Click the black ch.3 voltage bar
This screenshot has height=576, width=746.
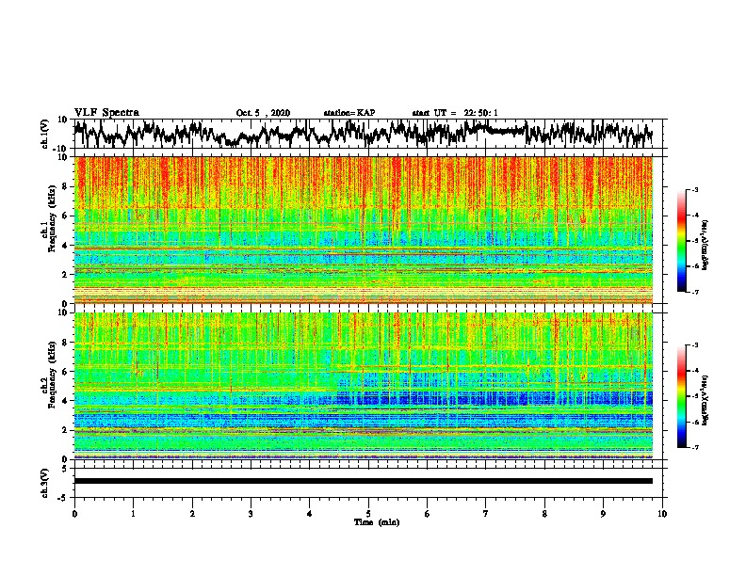point(364,481)
